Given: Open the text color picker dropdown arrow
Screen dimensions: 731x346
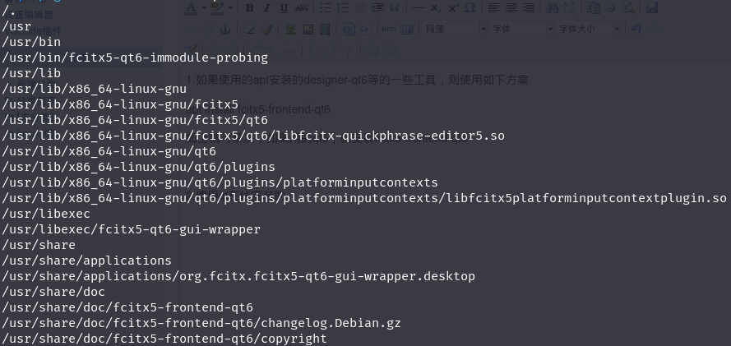Looking at the screenshot, I should coord(204,8).
